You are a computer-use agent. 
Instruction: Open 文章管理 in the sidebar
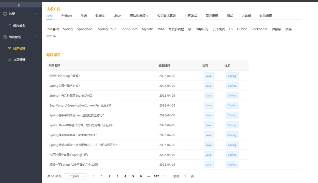pos(19,60)
